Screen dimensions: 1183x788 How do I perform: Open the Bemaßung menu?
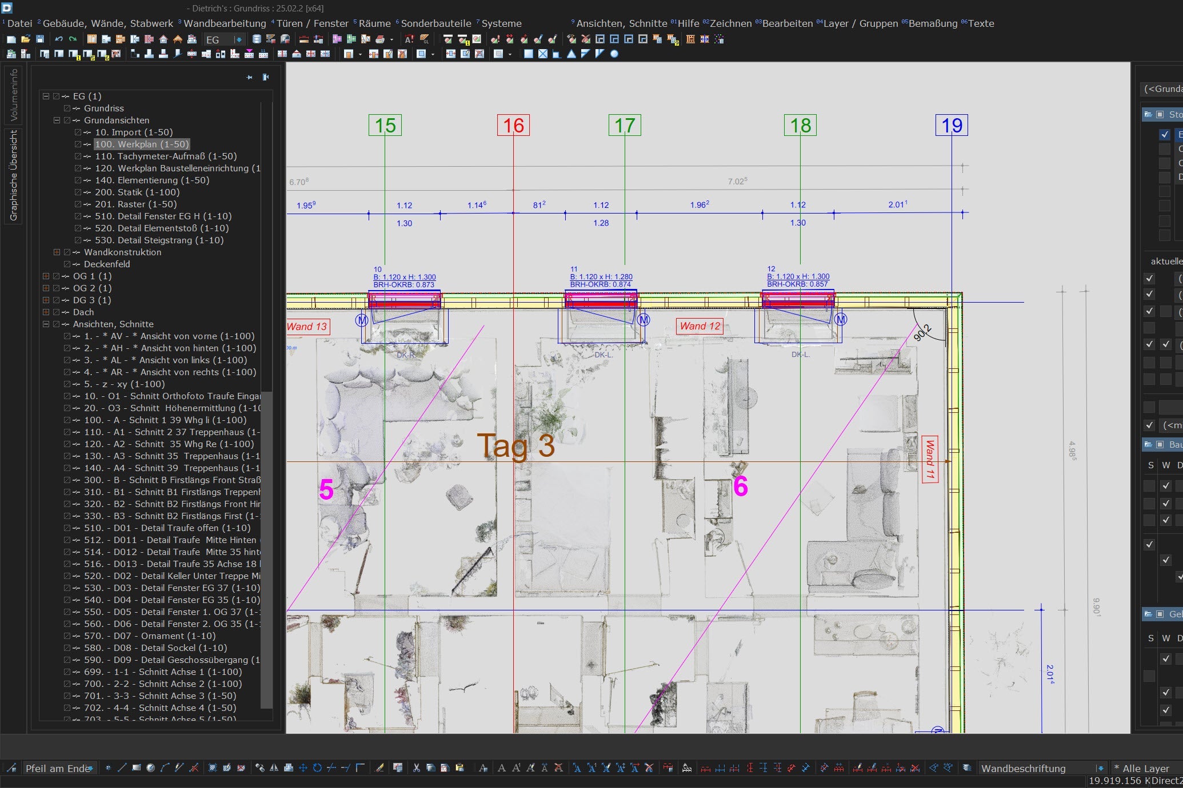click(x=933, y=23)
